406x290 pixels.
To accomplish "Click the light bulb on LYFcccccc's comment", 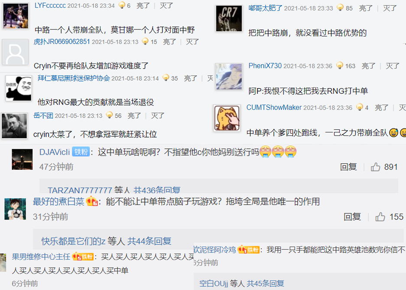I will pos(121,5).
